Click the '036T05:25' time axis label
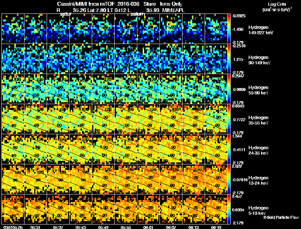Viewport: 301px width, 229px height. coord(13,227)
